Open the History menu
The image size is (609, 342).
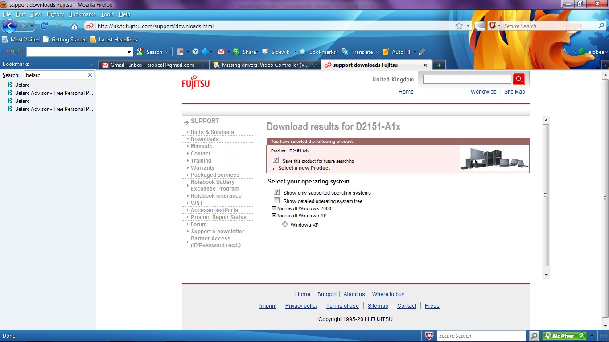[x=55, y=14]
